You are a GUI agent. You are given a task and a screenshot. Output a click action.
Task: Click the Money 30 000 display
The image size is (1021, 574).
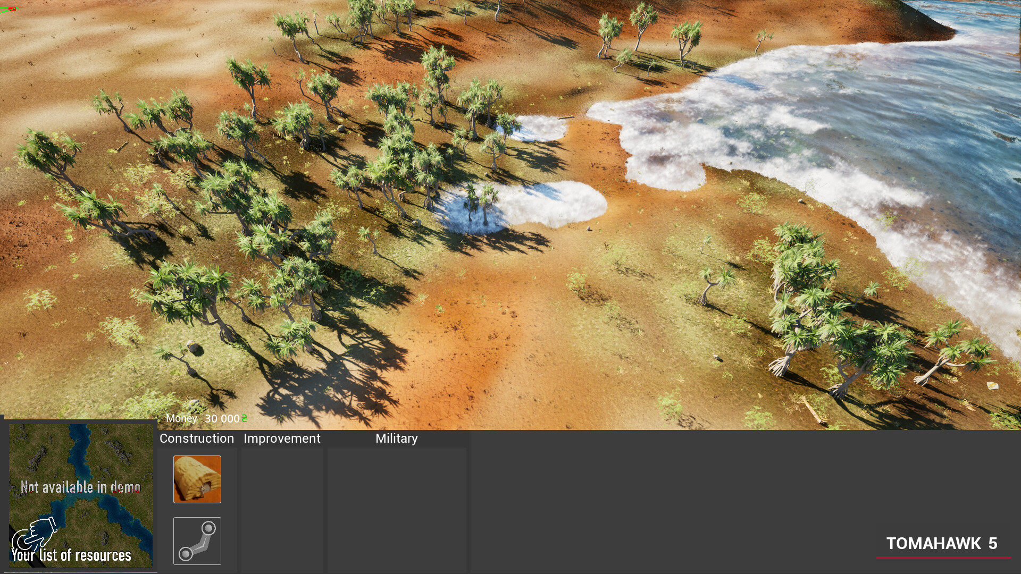(x=204, y=418)
